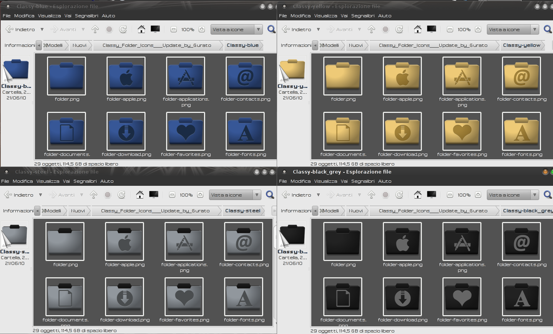The width and height of the screenshot is (553, 334).
Task: Click steel folder-favorites.png file name
Action: tap(184, 320)
